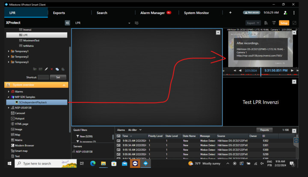This screenshot has width=308, height=177.
Task: Open Microsoft Edge from the taskbar
Action: click(x=92, y=163)
